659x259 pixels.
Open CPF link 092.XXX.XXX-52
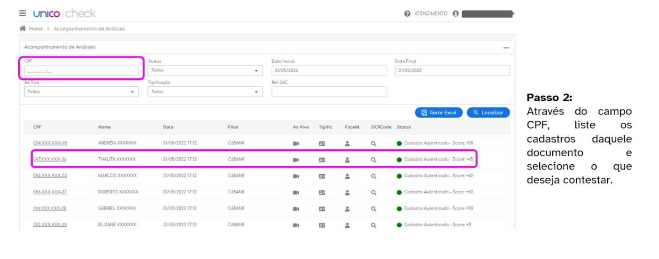(x=50, y=175)
